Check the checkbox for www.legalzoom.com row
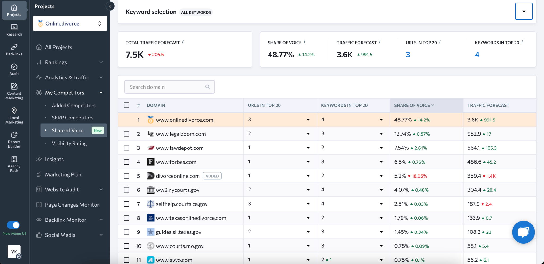 pyautogui.click(x=126, y=134)
